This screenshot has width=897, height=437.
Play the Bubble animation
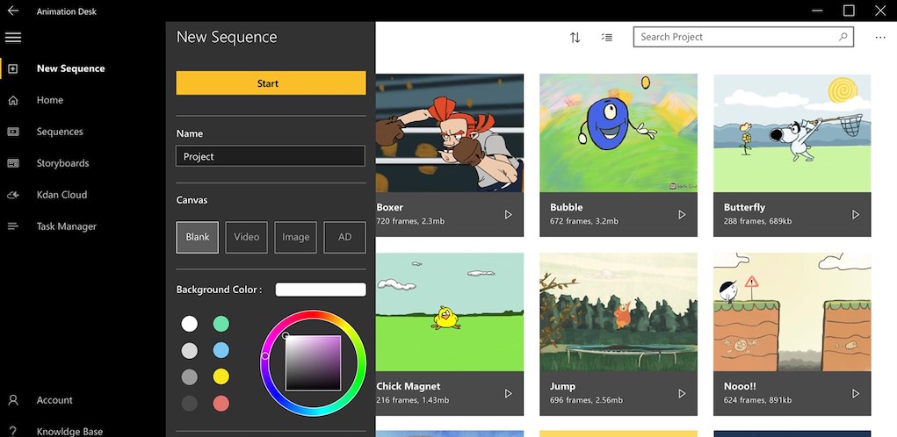click(x=682, y=214)
